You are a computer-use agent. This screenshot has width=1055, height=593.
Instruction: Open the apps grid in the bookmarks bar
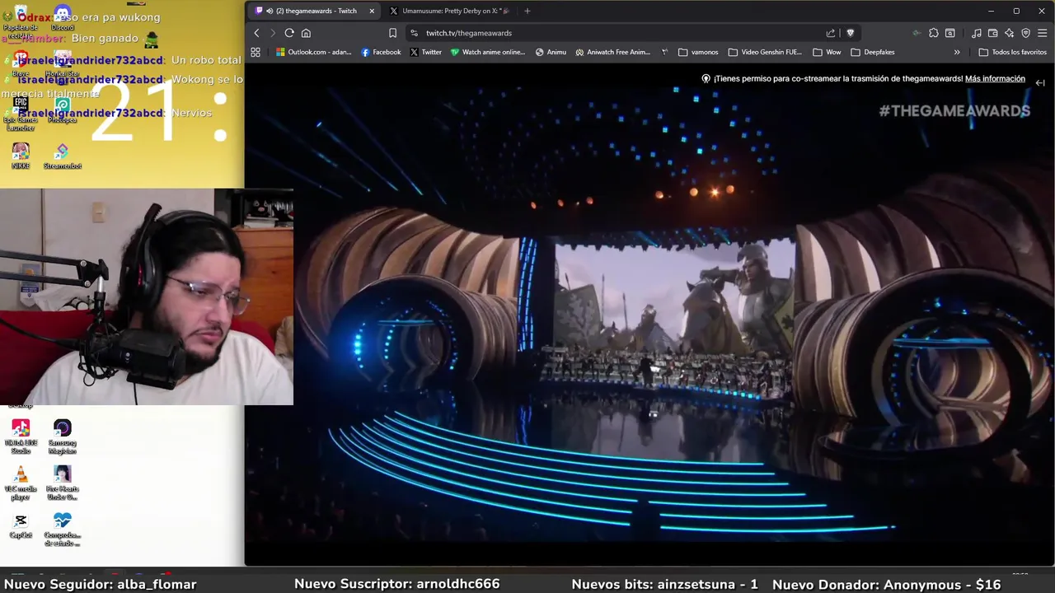point(256,52)
